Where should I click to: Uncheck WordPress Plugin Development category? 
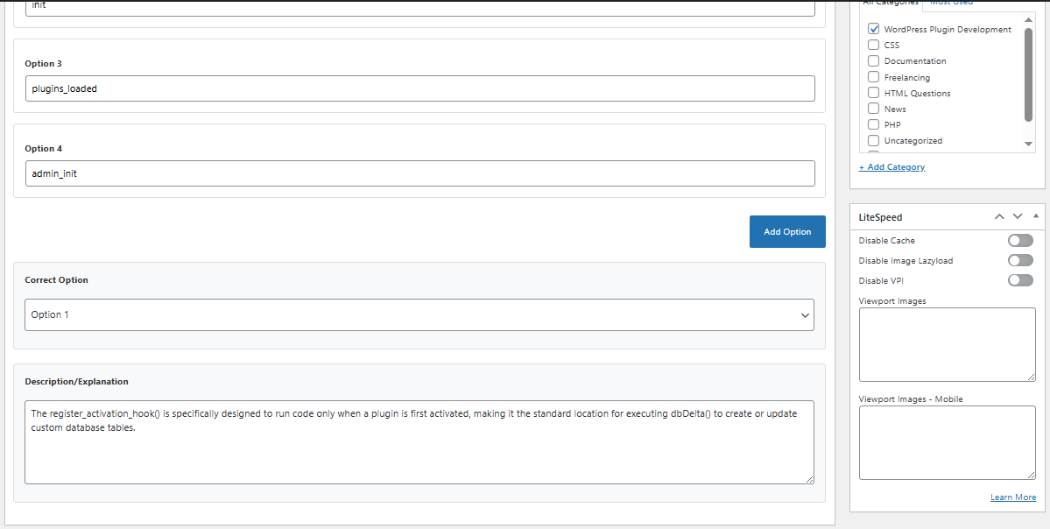coord(874,29)
